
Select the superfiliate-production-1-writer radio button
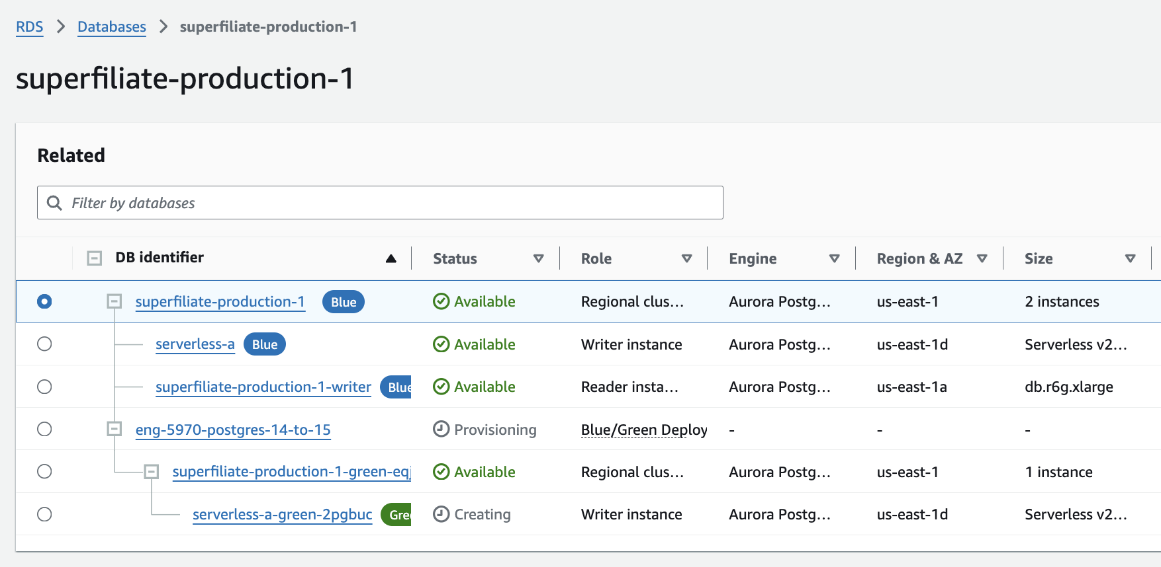[44, 387]
